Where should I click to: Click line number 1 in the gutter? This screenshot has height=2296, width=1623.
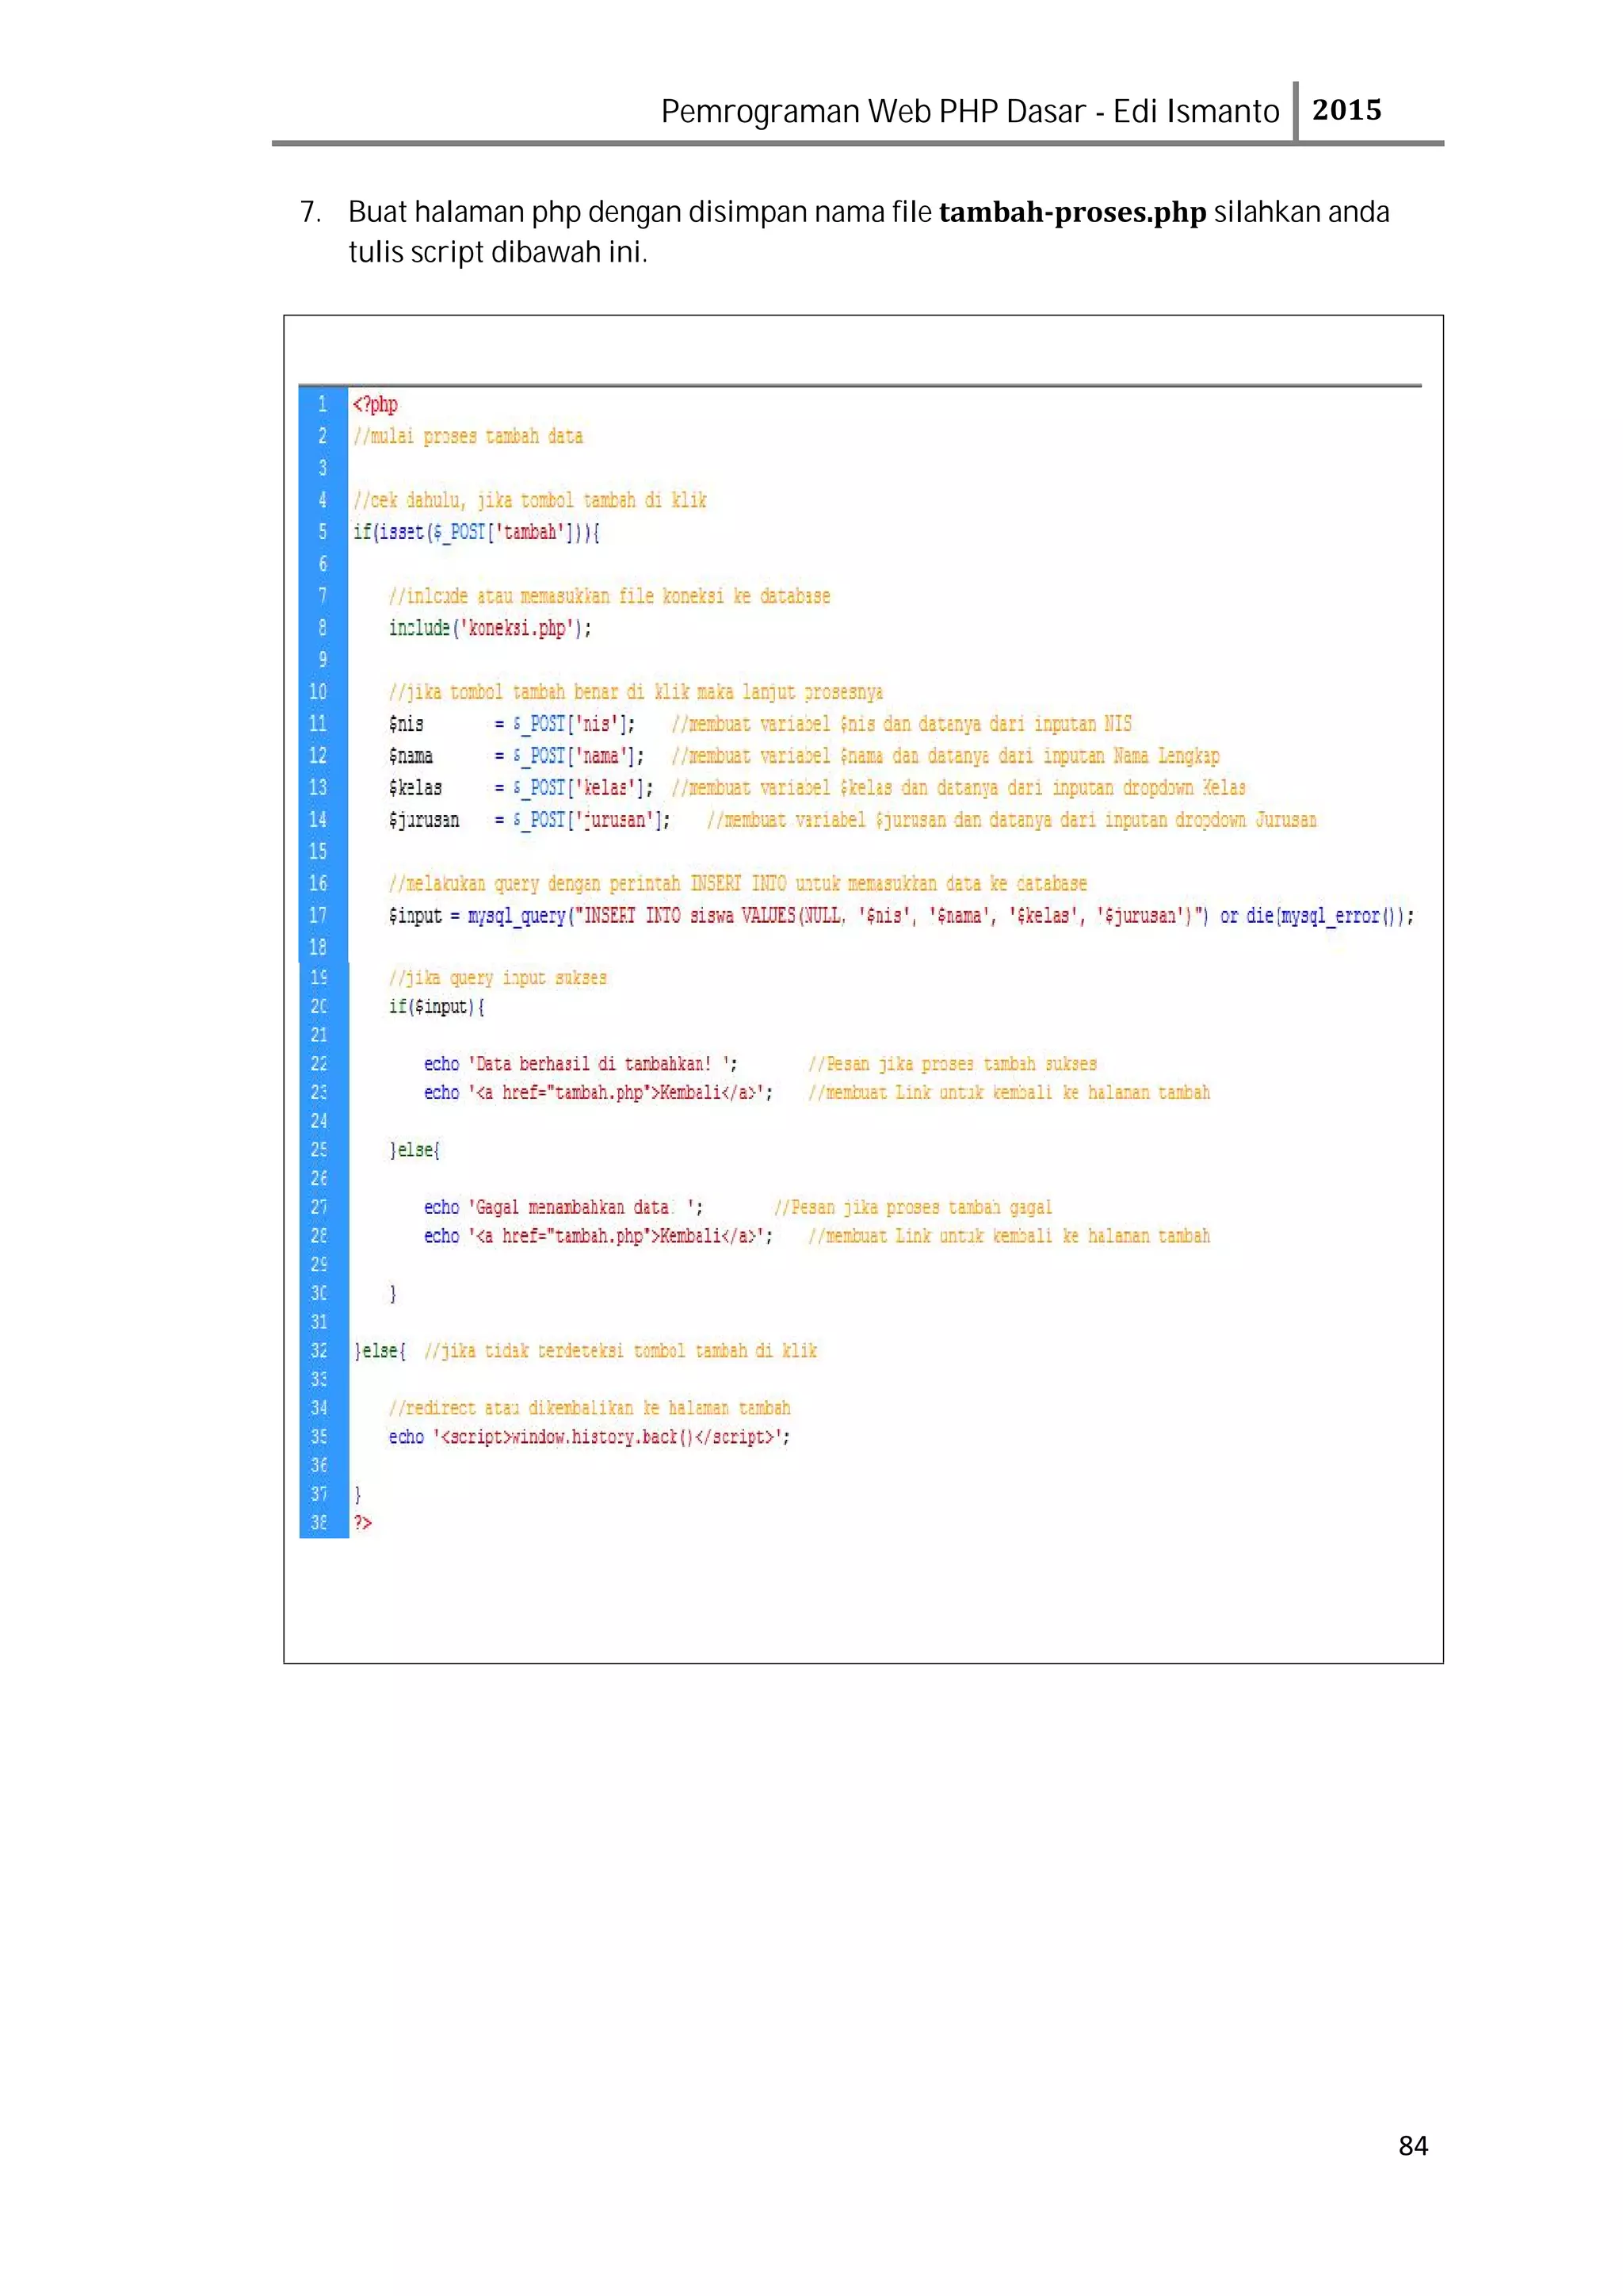point(323,404)
